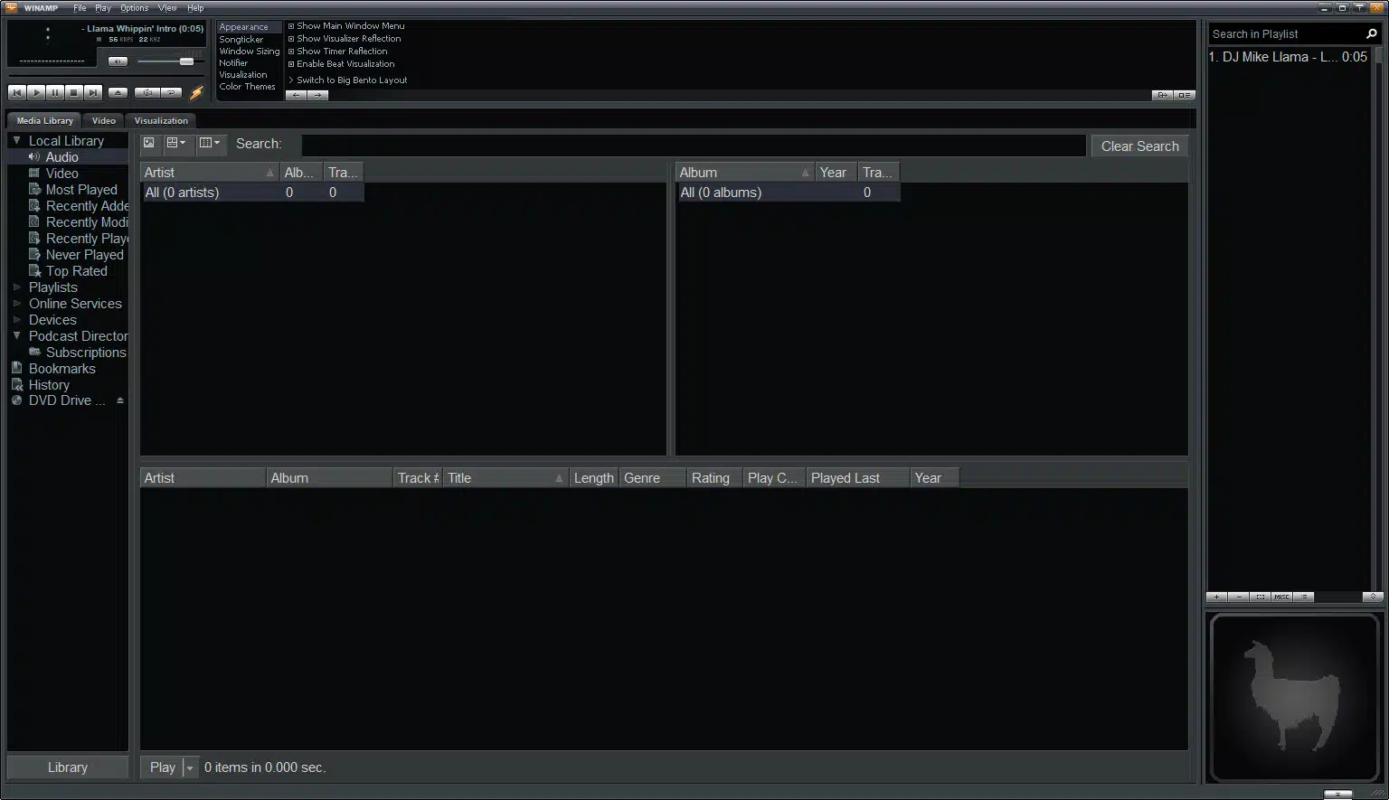This screenshot has height=800, width=1389.
Task: Collapse the Local Library tree node
Action: click(x=16, y=140)
